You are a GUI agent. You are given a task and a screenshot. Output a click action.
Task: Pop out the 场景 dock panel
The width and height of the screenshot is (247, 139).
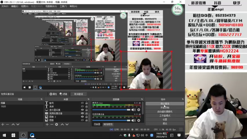pyautogui.click(x=41, y=99)
